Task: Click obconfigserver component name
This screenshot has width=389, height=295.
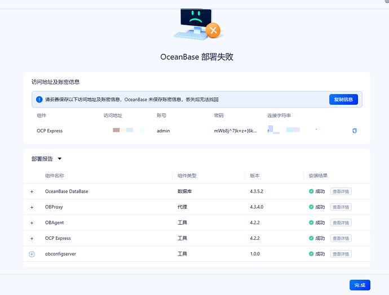Action: pos(60,254)
